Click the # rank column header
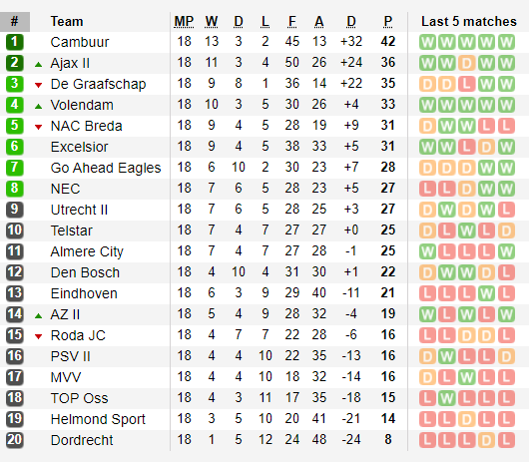Screen dimensions: 529x462 (15, 22)
